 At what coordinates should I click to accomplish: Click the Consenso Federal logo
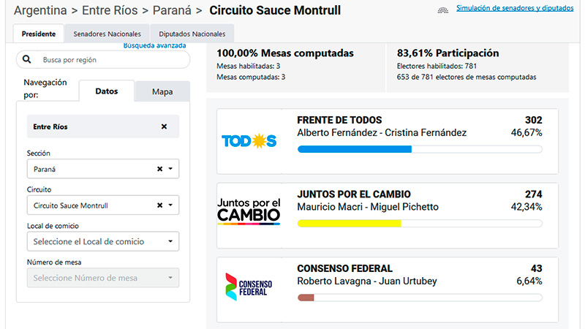coord(249,287)
